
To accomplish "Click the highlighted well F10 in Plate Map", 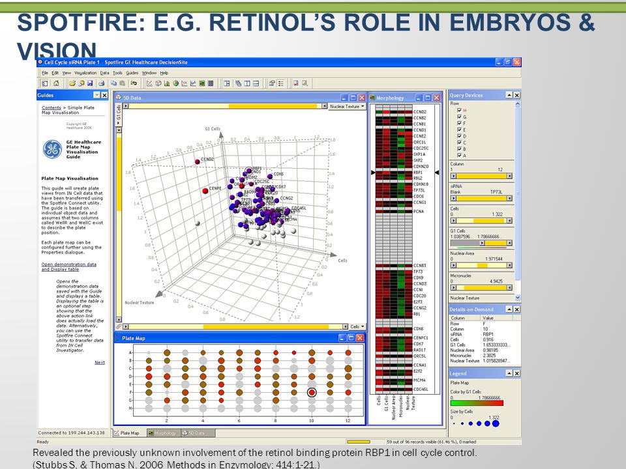I will point(312,392).
